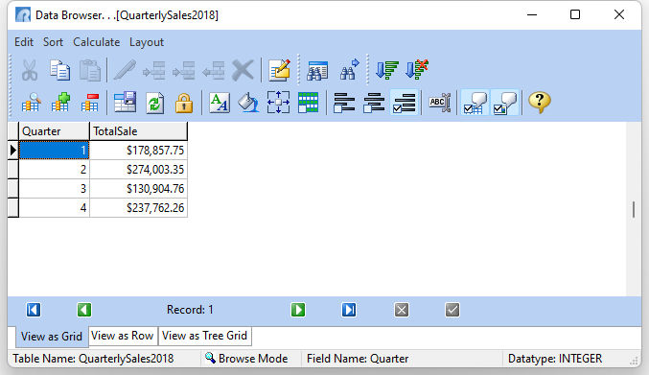Click the center alignment icon
This screenshot has width=649, height=375.
(x=374, y=103)
